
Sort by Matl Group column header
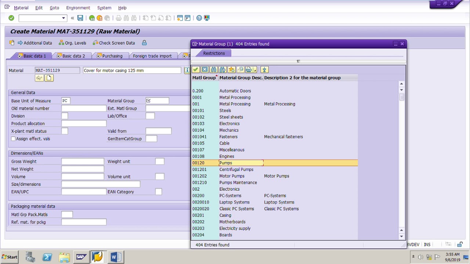[205, 78]
